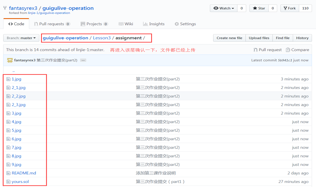
Task: Open file 6.jpg
Action: [16, 139]
